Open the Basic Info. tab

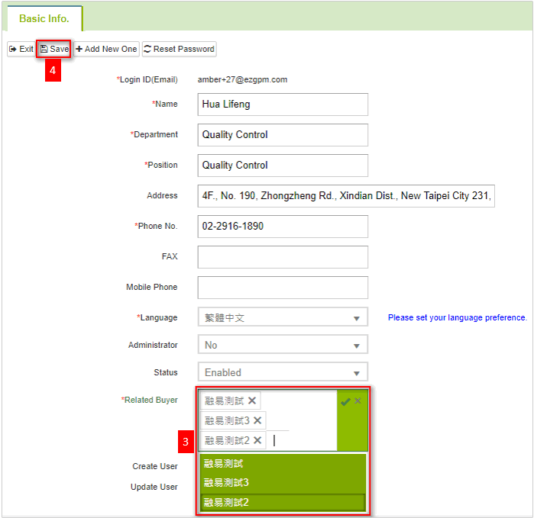point(44,18)
